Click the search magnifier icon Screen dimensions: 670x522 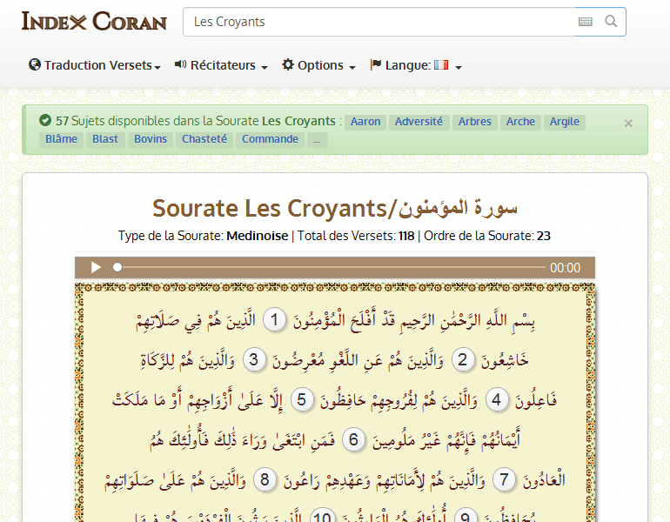611,22
